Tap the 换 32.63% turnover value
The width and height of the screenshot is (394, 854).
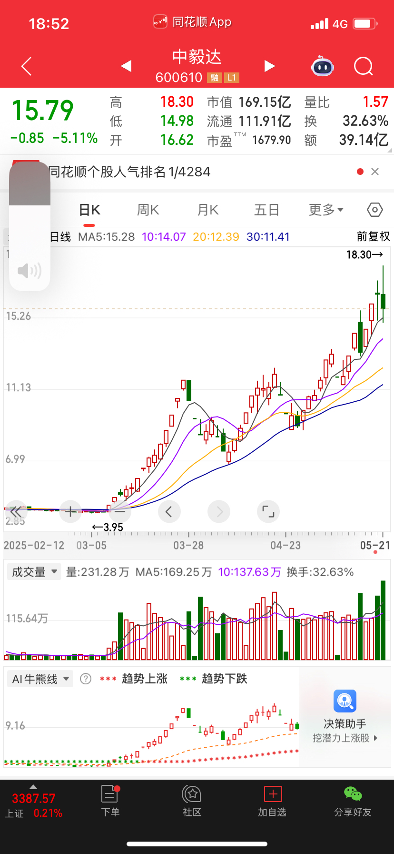[x=365, y=121]
